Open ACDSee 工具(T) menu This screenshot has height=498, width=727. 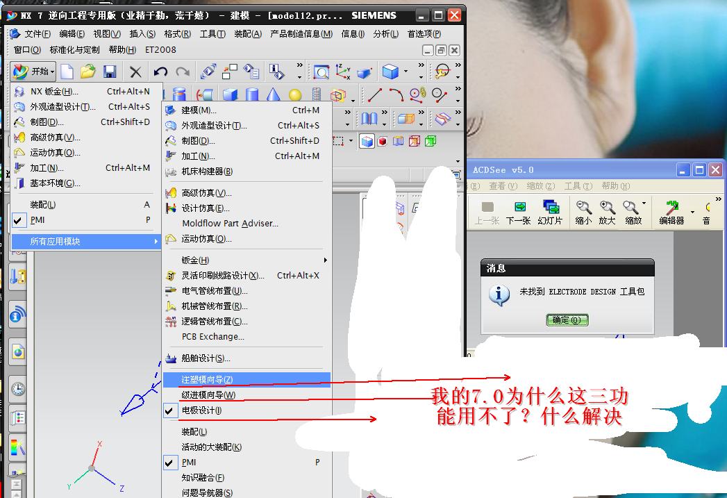pos(578,186)
